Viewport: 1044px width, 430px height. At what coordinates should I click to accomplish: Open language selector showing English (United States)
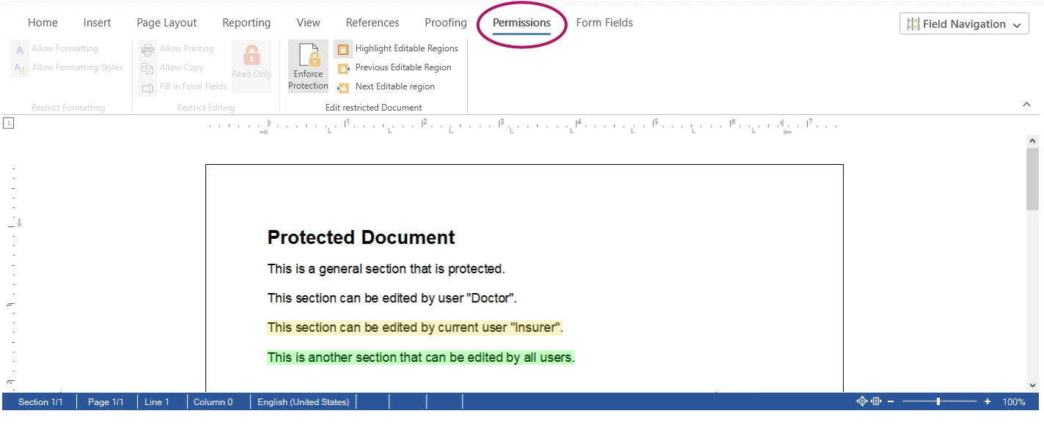[303, 401]
